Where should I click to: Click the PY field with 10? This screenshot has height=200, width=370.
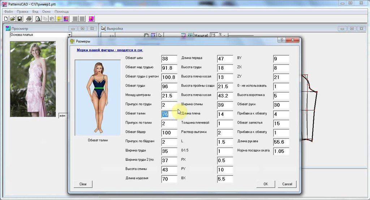(x=225, y=170)
